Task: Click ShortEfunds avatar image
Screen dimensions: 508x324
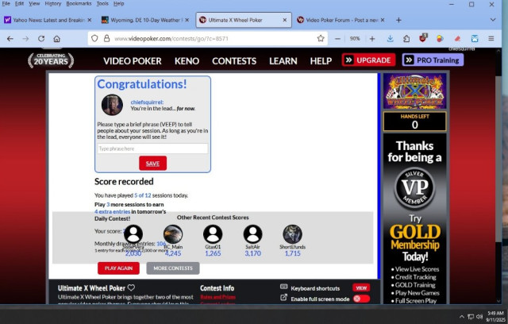Action: tap(293, 234)
